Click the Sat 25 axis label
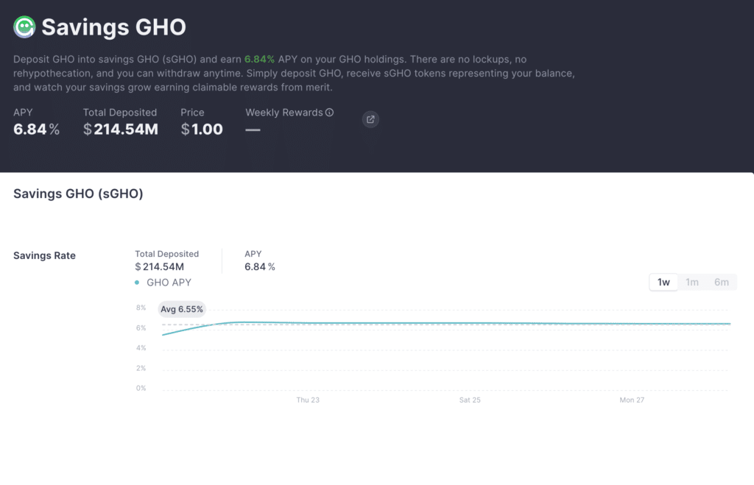 pyautogui.click(x=470, y=400)
